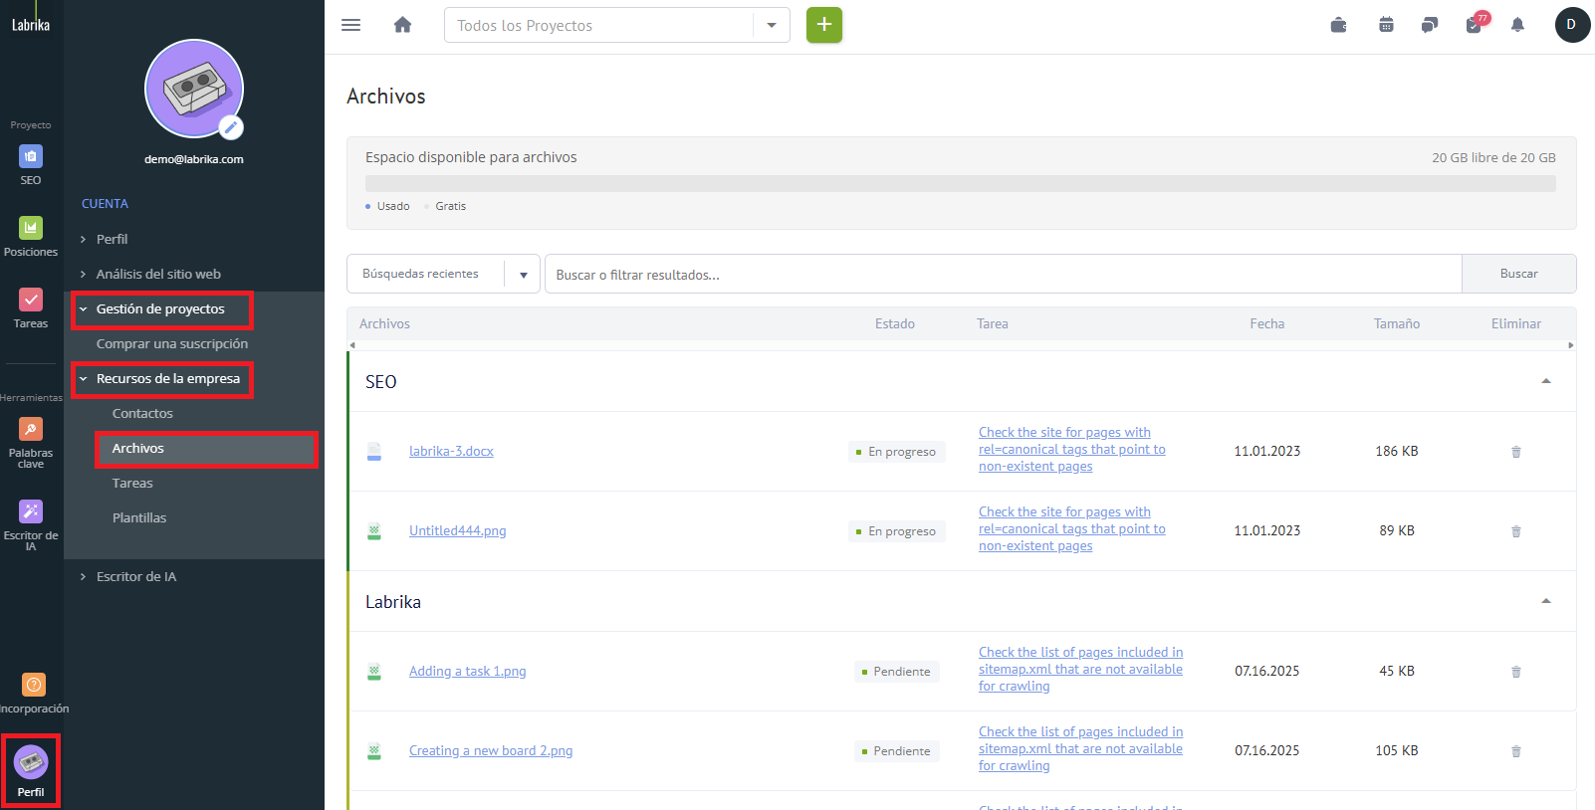Image resolution: width=1595 pixels, height=810 pixels.
Task: Click the Fecha column header
Action: [1267, 323]
